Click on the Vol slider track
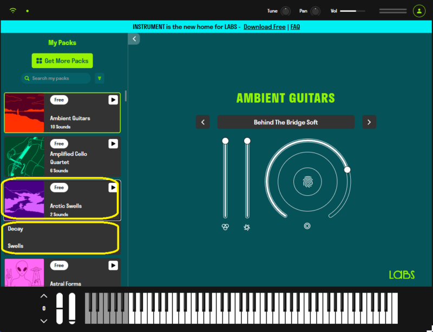The height and width of the screenshot is (332, 433). 352,11
